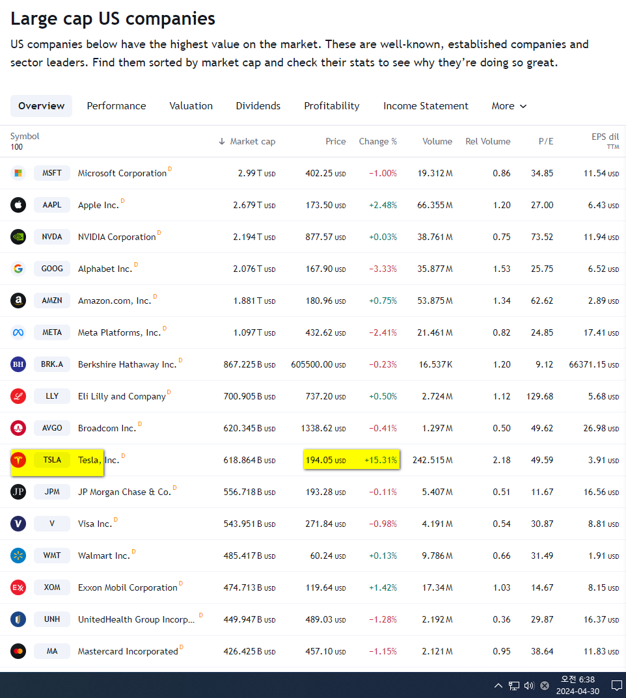Open the Meta Platforms, Inc. link
This screenshot has width=626, height=698.
tap(119, 333)
